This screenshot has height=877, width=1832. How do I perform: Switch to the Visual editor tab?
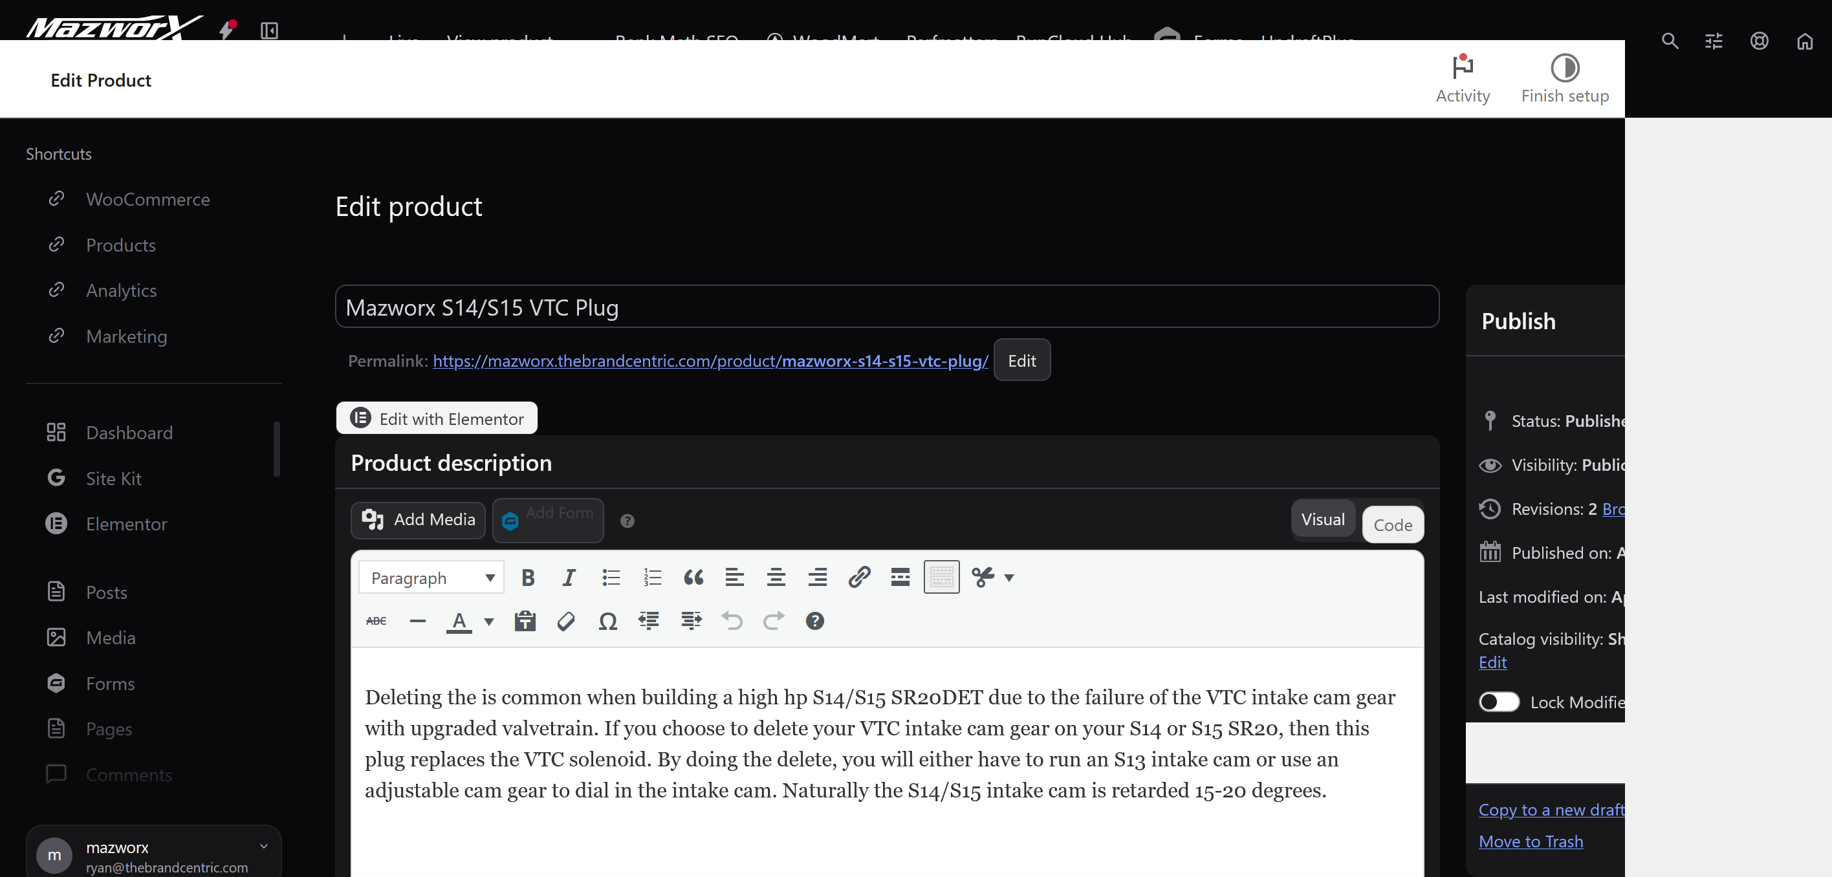[x=1323, y=519]
